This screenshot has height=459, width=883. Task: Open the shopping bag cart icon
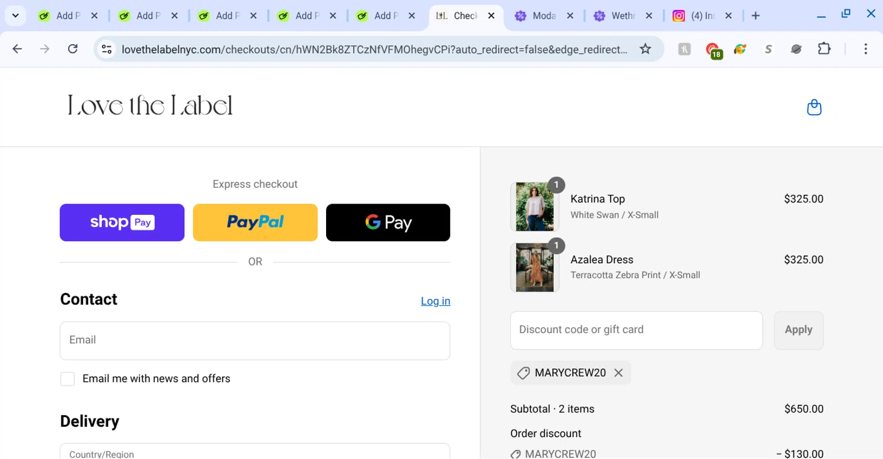click(814, 108)
